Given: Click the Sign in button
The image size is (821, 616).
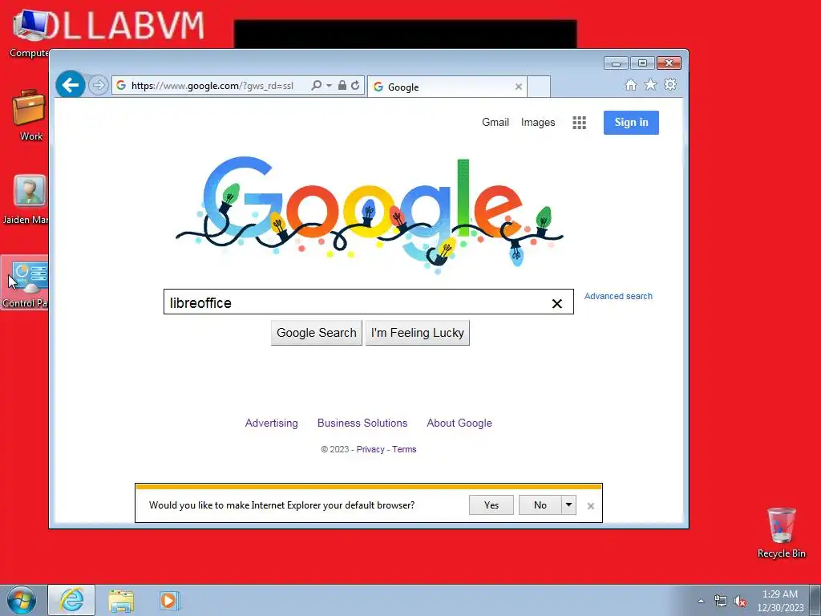Looking at the screenshot, I should tap(631, 123).
